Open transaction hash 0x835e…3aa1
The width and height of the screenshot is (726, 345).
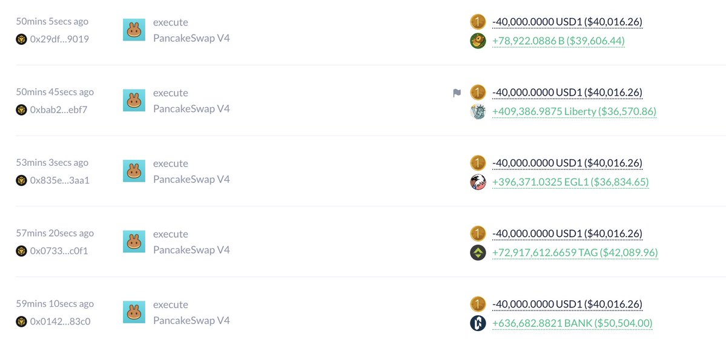(60, 180)
